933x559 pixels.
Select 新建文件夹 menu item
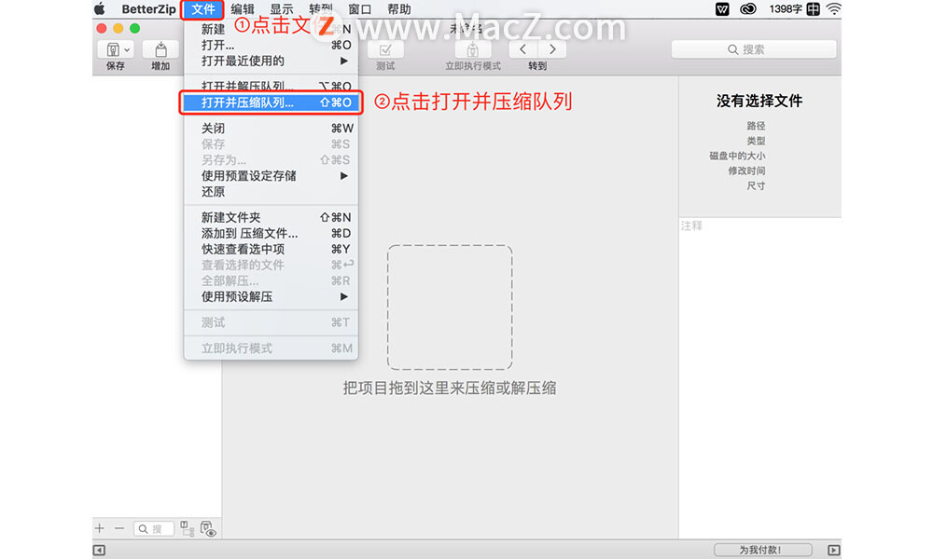[x=272, y=217]
